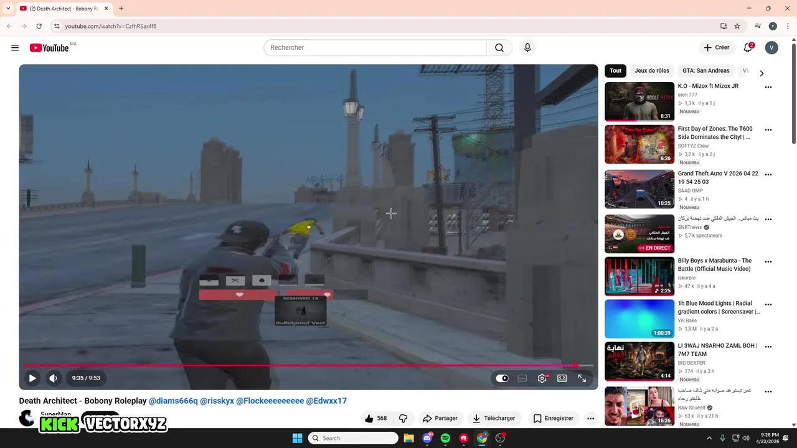The image size is (797, 448).
Task: Open options for K.O - Mizox video
Action: coord(768,88)
